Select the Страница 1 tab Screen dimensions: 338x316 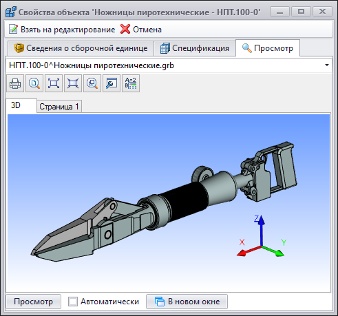pyautogui.click(x=59, y=107)
